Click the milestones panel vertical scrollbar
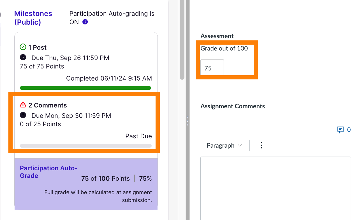The height and width of the screenshot is (220, 361). pos(182,39)
